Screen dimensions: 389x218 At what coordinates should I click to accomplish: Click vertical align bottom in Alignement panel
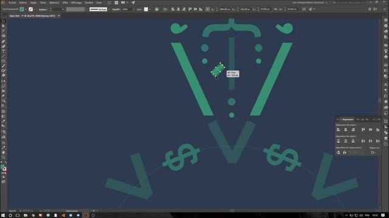pos(377,130)
